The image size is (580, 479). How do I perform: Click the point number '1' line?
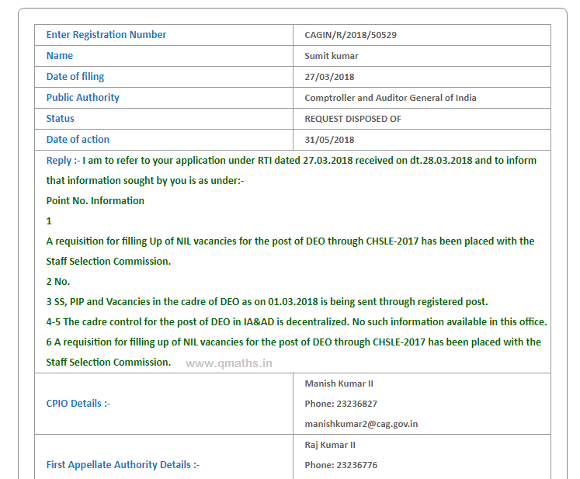pos(49,221)
